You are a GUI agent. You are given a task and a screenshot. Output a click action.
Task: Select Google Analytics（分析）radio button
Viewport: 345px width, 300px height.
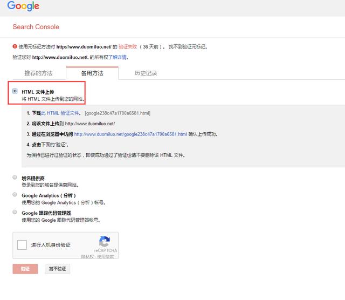pos(15,194)
